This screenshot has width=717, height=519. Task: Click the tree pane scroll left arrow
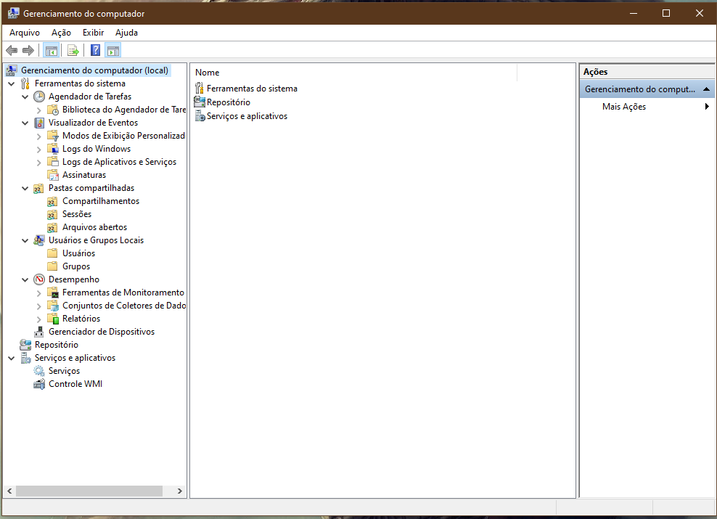[9, 491]
